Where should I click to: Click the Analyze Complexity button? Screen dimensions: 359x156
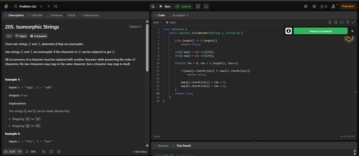pyautogui.click(x=320, y=31)
